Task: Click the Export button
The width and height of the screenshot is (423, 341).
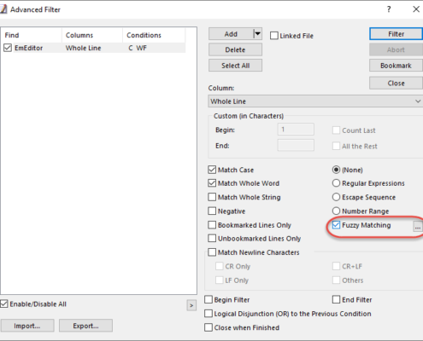Action: 85,326
